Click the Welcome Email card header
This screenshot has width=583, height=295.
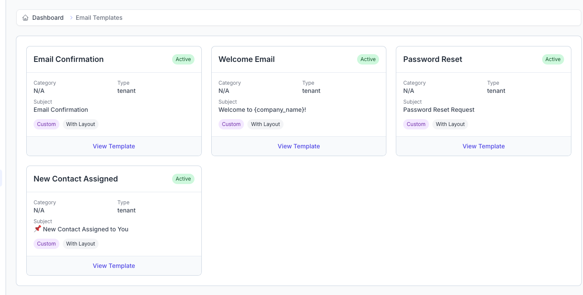tap(247, 59)
